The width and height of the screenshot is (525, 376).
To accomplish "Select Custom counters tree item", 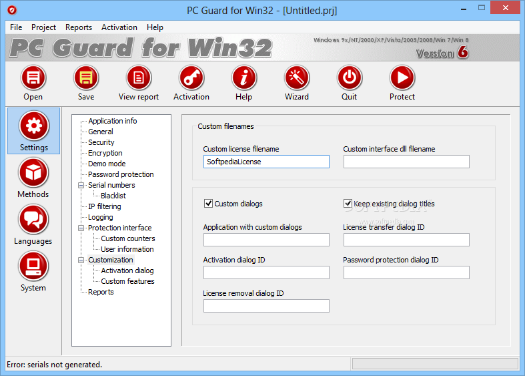I will (x=128, y=238).
